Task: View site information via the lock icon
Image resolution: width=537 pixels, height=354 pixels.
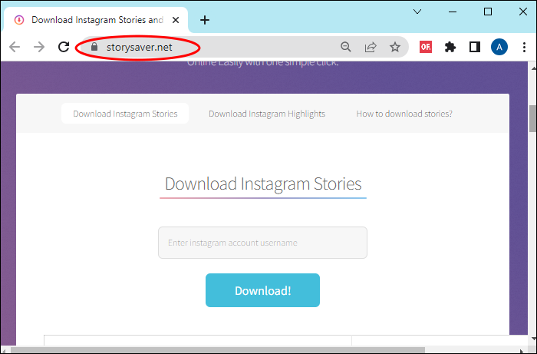Action: click(x=94, y=47)
